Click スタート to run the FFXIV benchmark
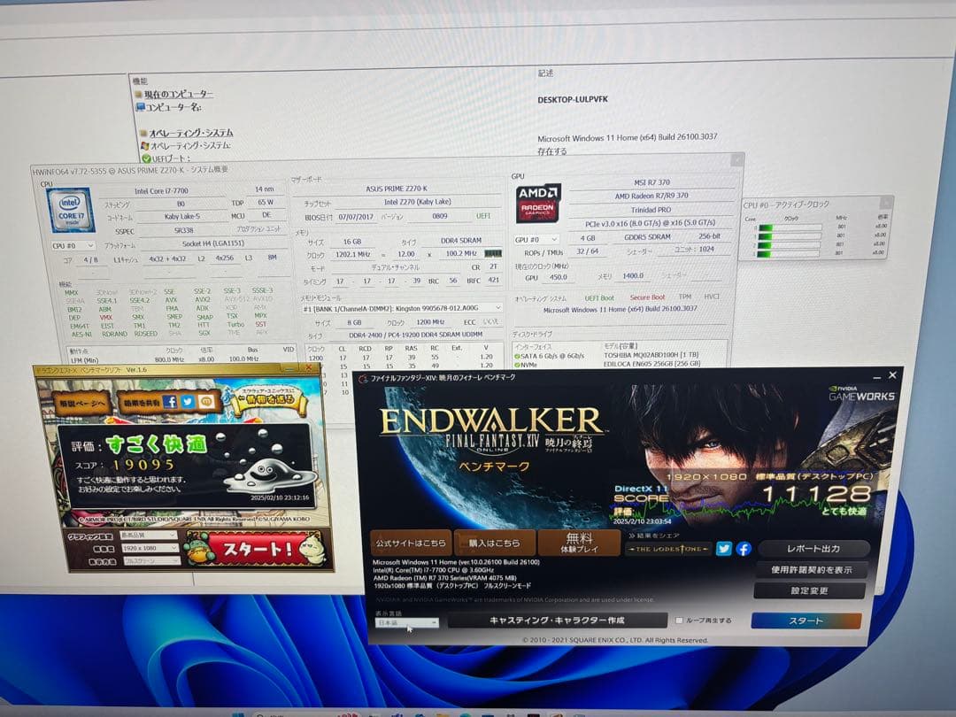Viewport: 956px width, 717px height. point(807,621)
